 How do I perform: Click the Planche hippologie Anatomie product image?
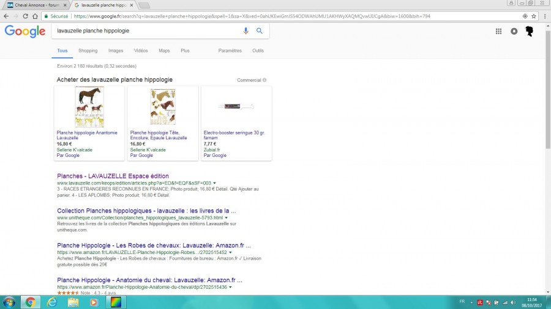coord(89,107)
